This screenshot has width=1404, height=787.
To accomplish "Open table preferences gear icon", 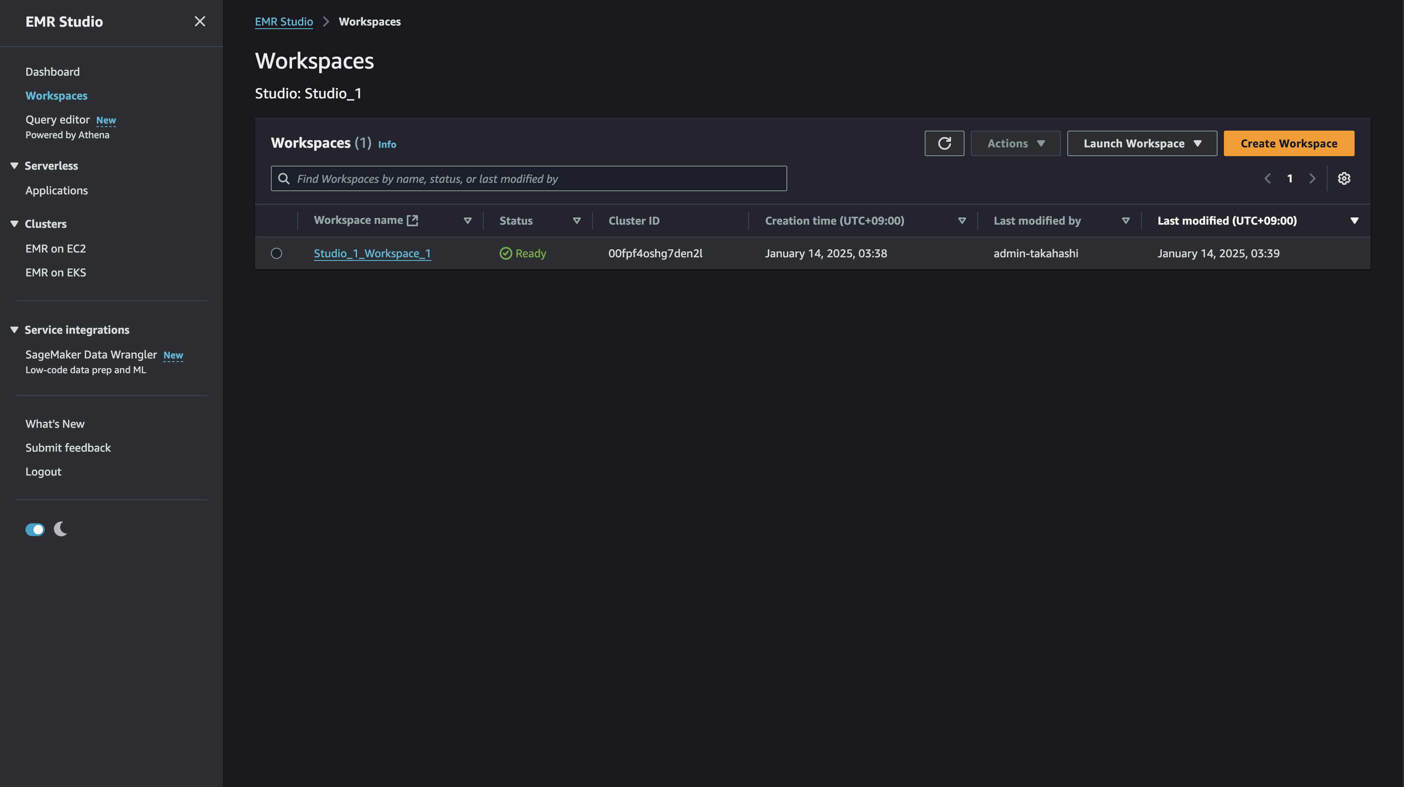I will 1344,178.
